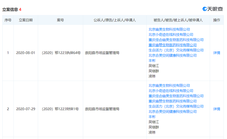
Task: Click person link 丰彬 in row 2
Action: [152, 117]
